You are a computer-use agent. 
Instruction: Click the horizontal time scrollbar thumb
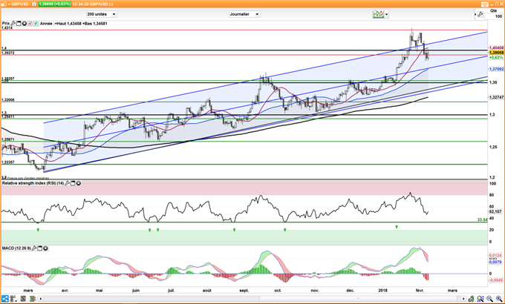tap(359, 299)
